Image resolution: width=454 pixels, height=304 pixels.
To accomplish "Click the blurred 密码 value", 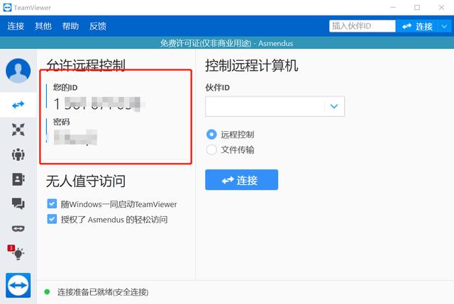I will (x=75, y=137).
